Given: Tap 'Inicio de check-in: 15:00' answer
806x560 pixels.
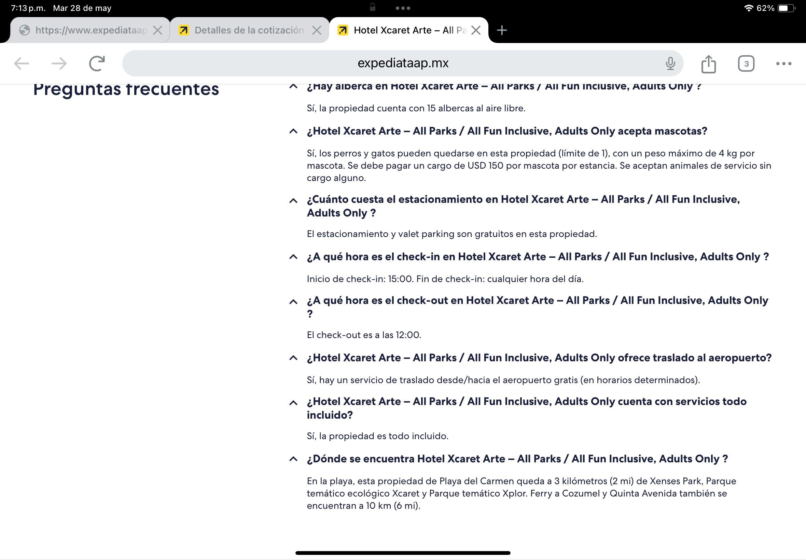Looking at the screenshot, I should tap(445, 279).
